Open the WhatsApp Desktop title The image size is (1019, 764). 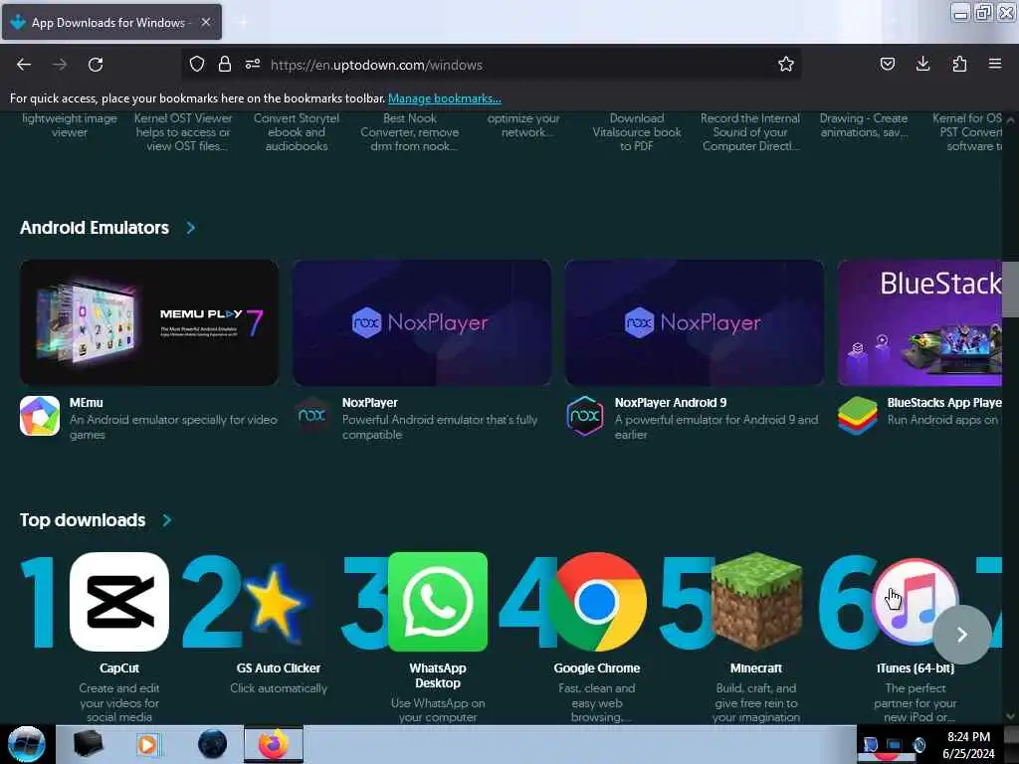[438, 675]
